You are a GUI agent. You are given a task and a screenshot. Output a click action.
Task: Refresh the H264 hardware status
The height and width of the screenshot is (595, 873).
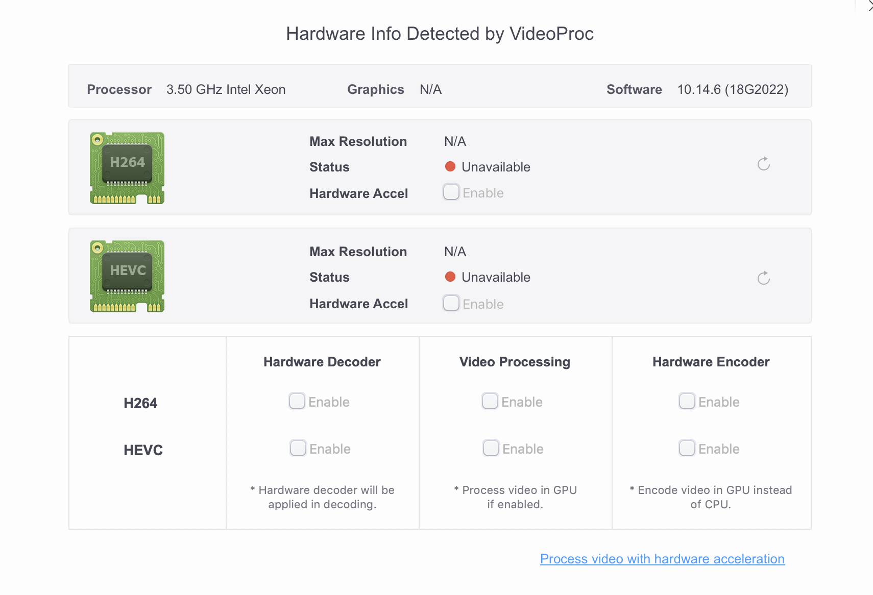763,164
